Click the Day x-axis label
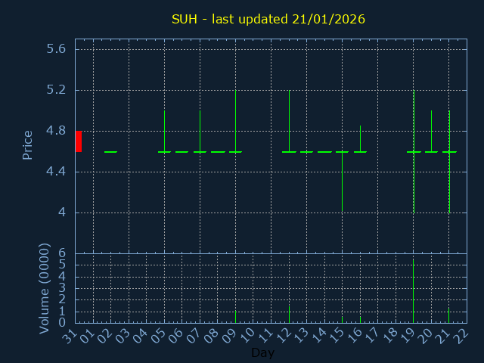This screenshot has width=484, height=363. point(262,353)
